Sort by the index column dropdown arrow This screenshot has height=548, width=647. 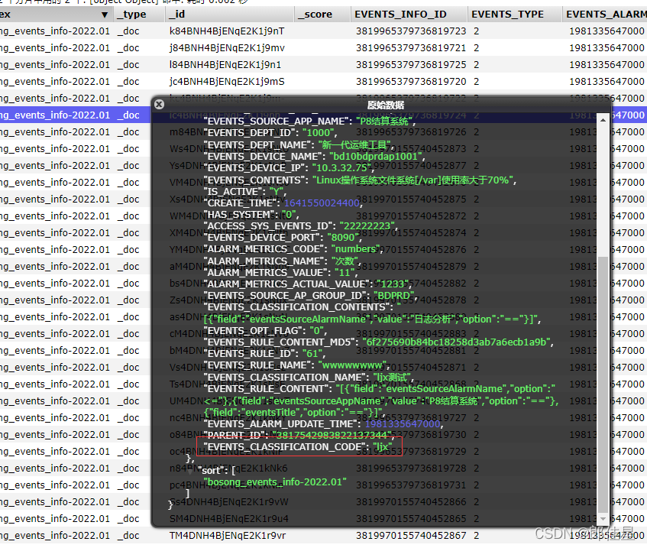(x=105, y=15)
